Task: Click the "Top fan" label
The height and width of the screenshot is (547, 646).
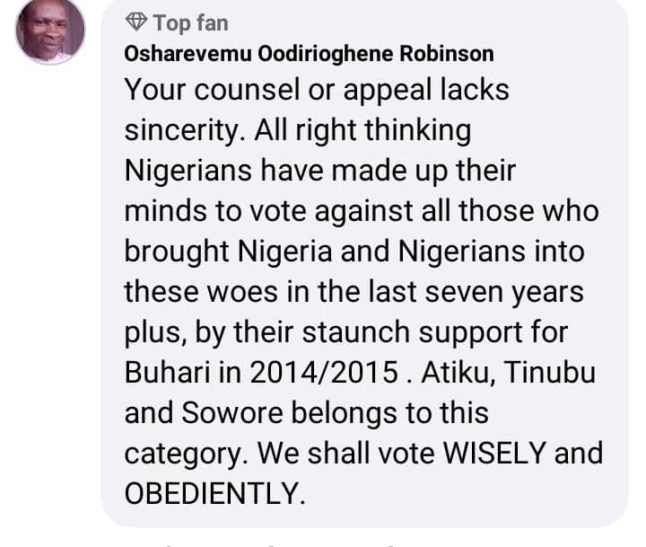Action: [x=191, y=22]
